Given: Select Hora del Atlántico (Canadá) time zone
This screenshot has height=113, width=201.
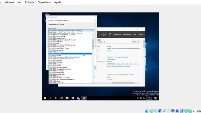Looking at the screenshot, I should (70, 59).
